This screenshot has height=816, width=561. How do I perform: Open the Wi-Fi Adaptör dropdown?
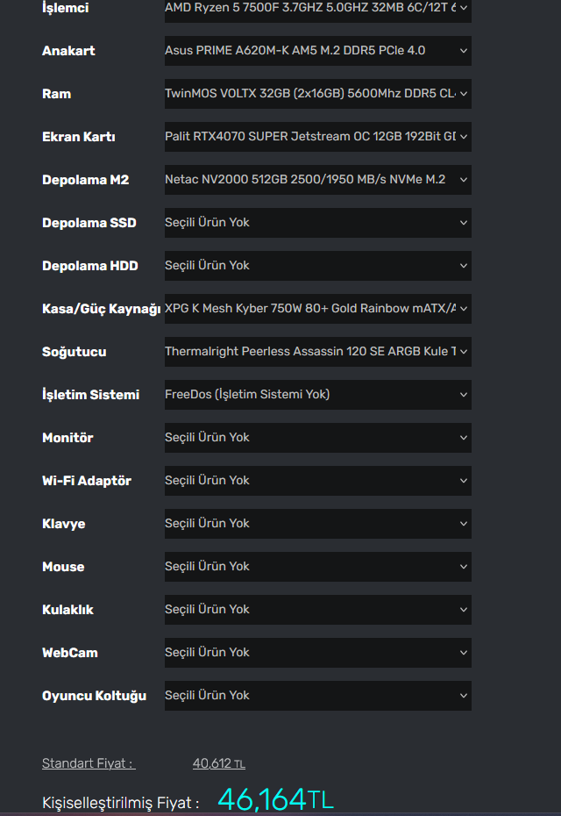(317, 481)
